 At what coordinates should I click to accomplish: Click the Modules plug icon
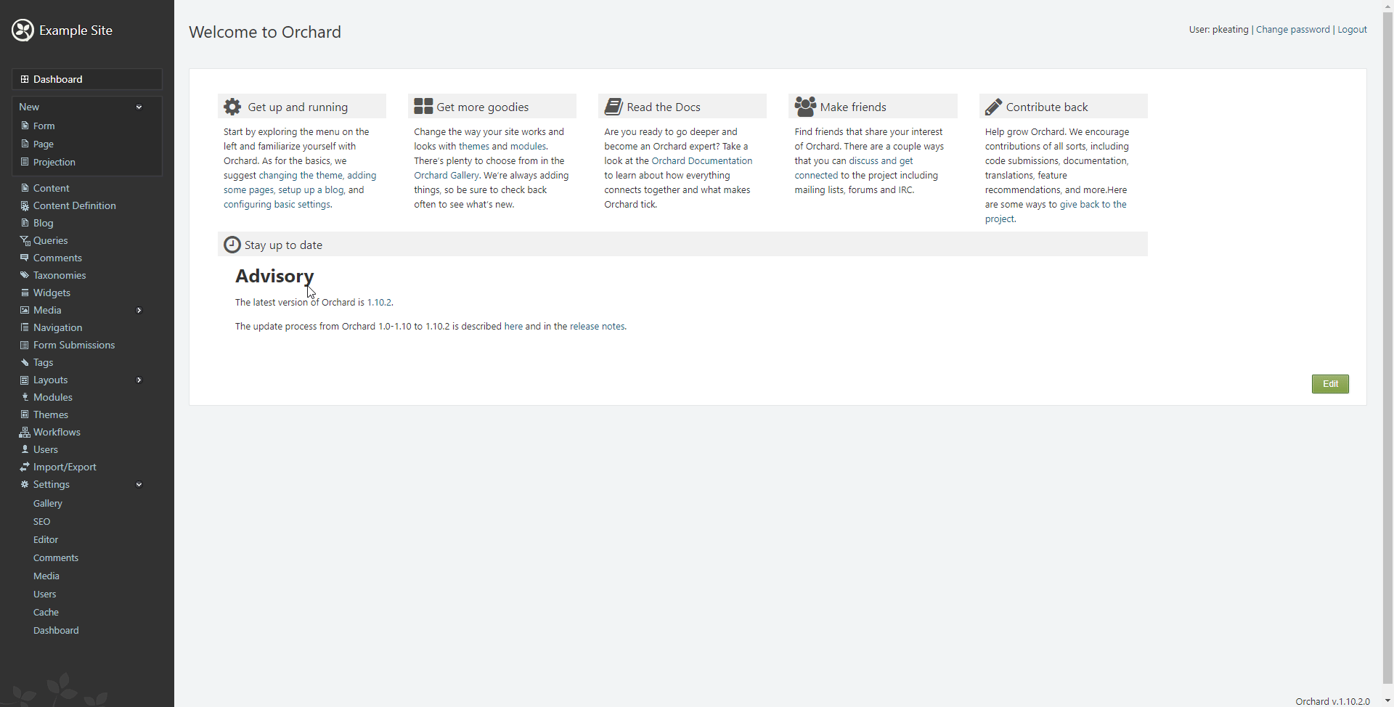point(25,397)
